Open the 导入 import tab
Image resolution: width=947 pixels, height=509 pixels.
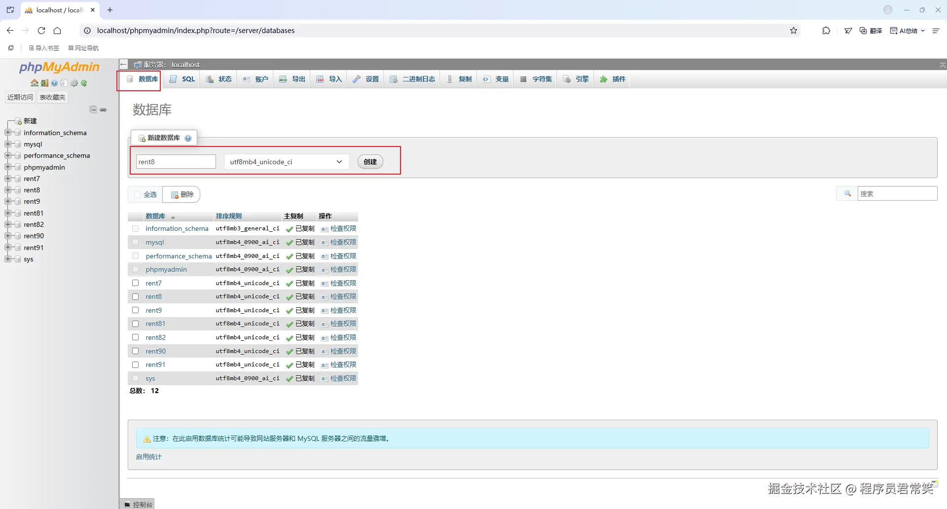click(x=329, y=79)
